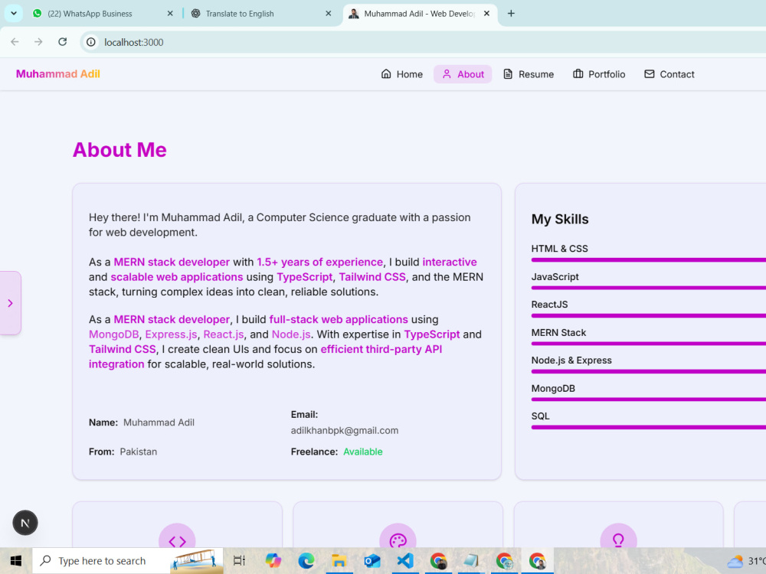766x574 pixels.
Task: Close the Translate to English tab
Action: [329, 14]
